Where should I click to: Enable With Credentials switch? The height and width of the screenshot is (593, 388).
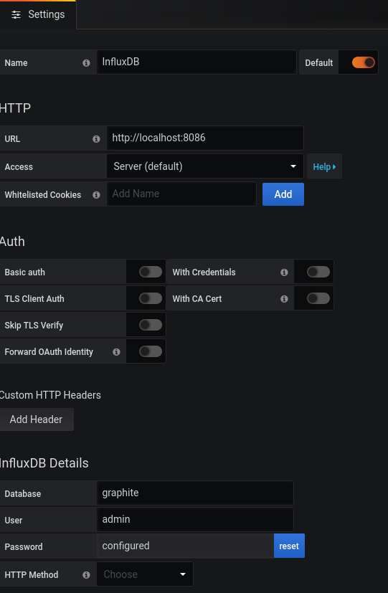318,272
